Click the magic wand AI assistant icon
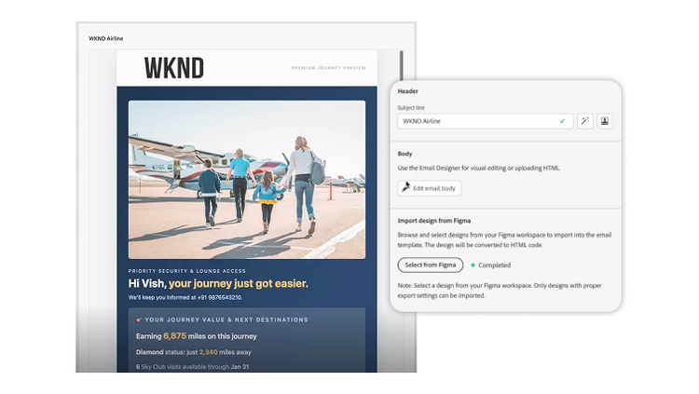 click(x=585, y=121)
